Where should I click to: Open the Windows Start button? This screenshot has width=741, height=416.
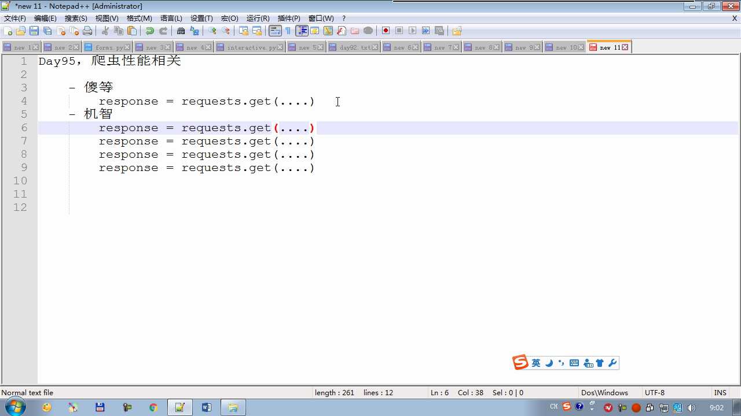(14, 407)
